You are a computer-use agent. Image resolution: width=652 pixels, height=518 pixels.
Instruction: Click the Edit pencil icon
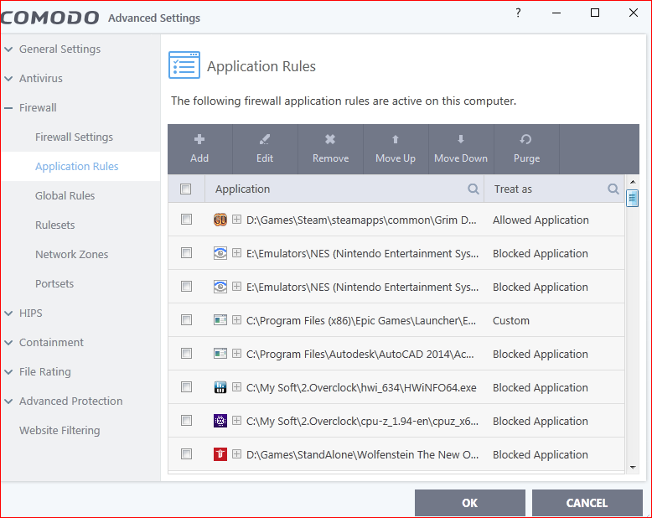click(x=265, y=140)
